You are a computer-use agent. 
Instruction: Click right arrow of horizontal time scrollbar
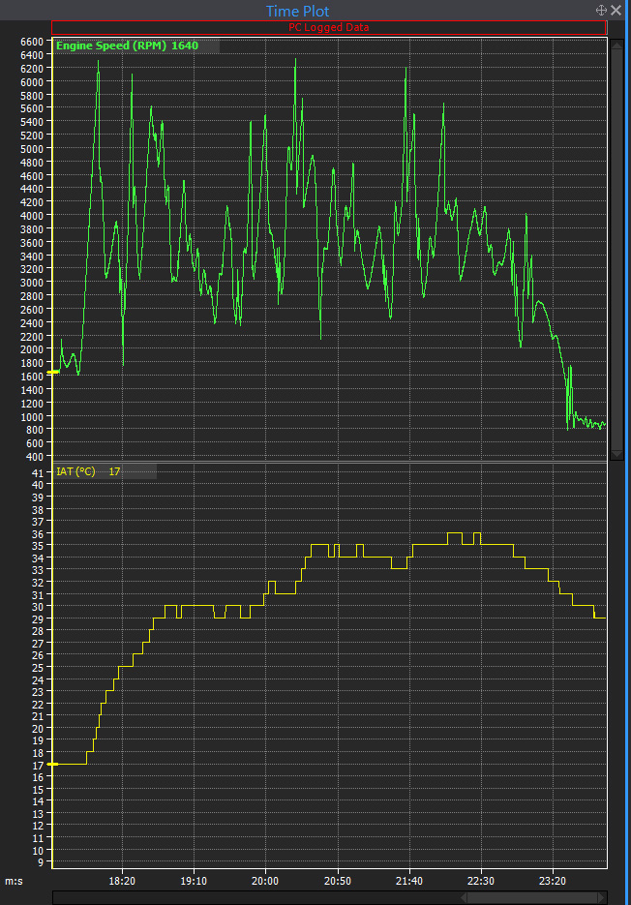[x=602, y=897]
